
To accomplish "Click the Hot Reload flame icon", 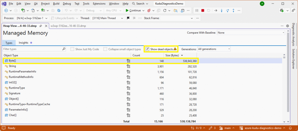I will tap(149, 11).
